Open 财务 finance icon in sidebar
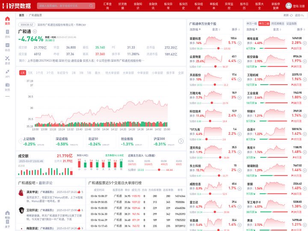The height and width of the screenshot is (231, 308). point(7,85)
